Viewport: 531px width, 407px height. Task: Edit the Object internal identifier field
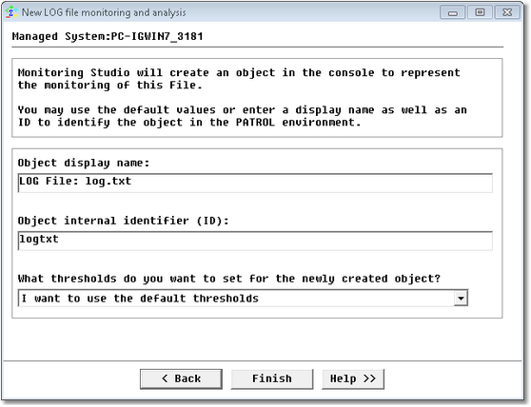coord(255,241)
